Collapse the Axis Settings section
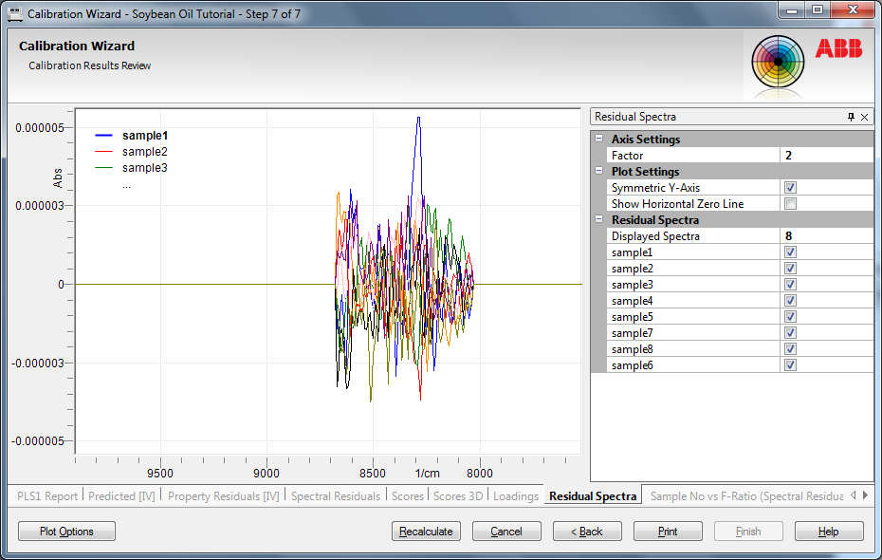 click(x=598, y=140)
